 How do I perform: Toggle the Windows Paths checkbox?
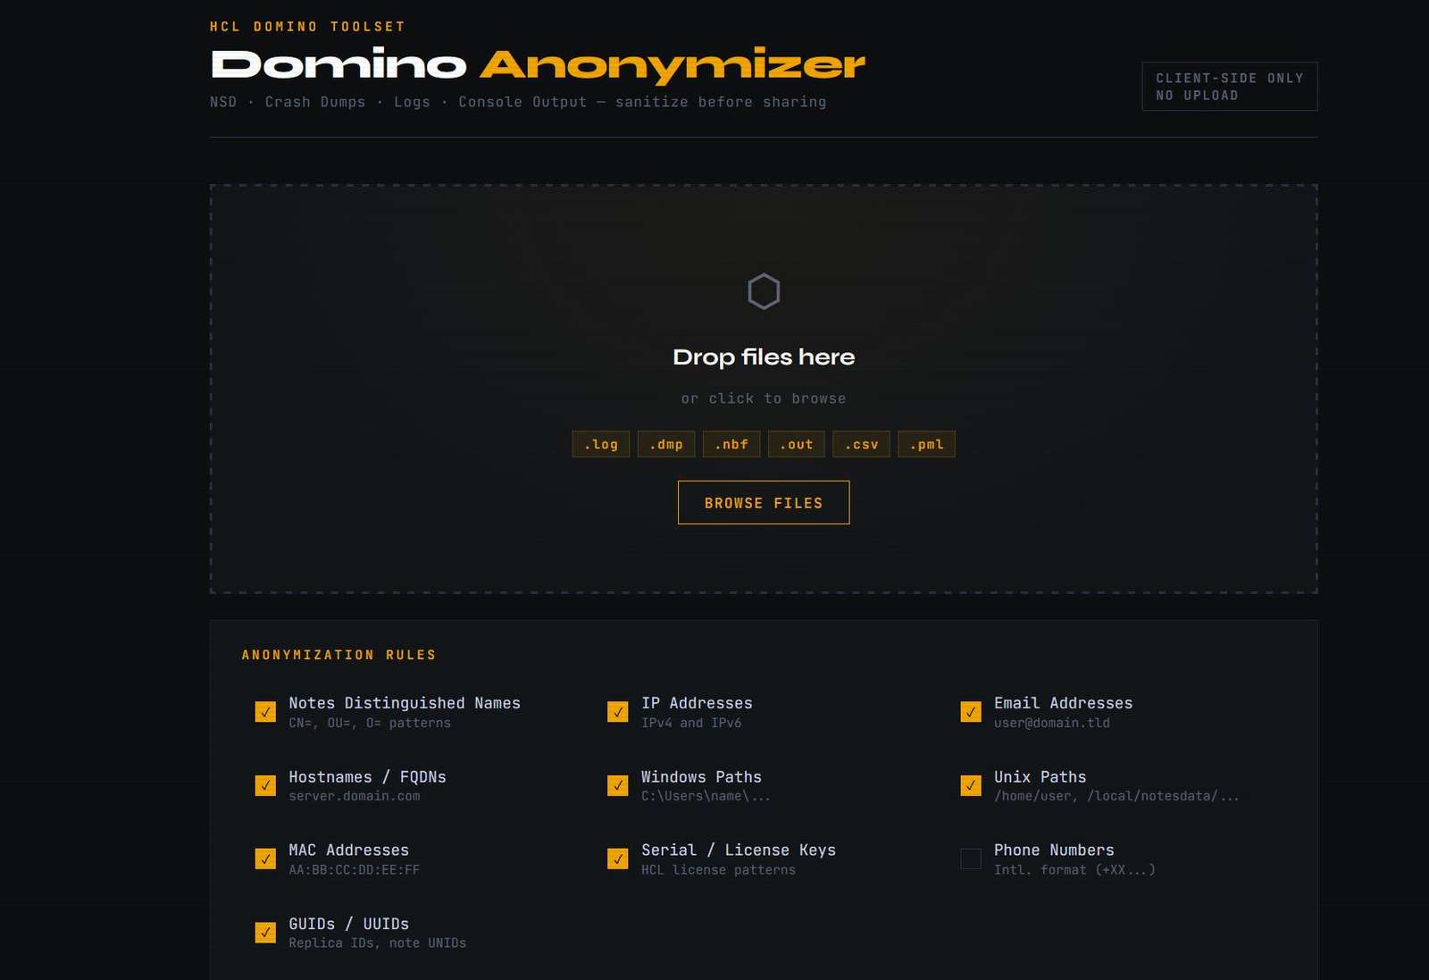click(617, 785)
